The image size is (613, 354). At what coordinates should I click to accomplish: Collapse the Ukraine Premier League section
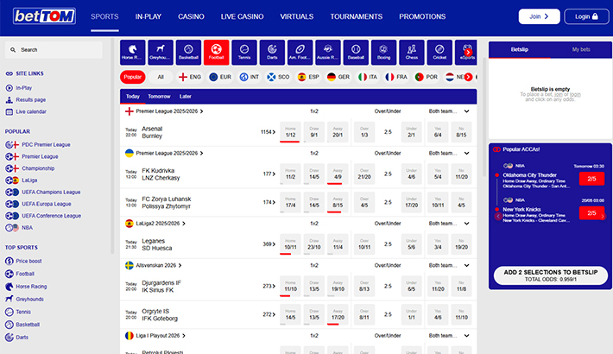pyautogui.click(x=467, y=154)
